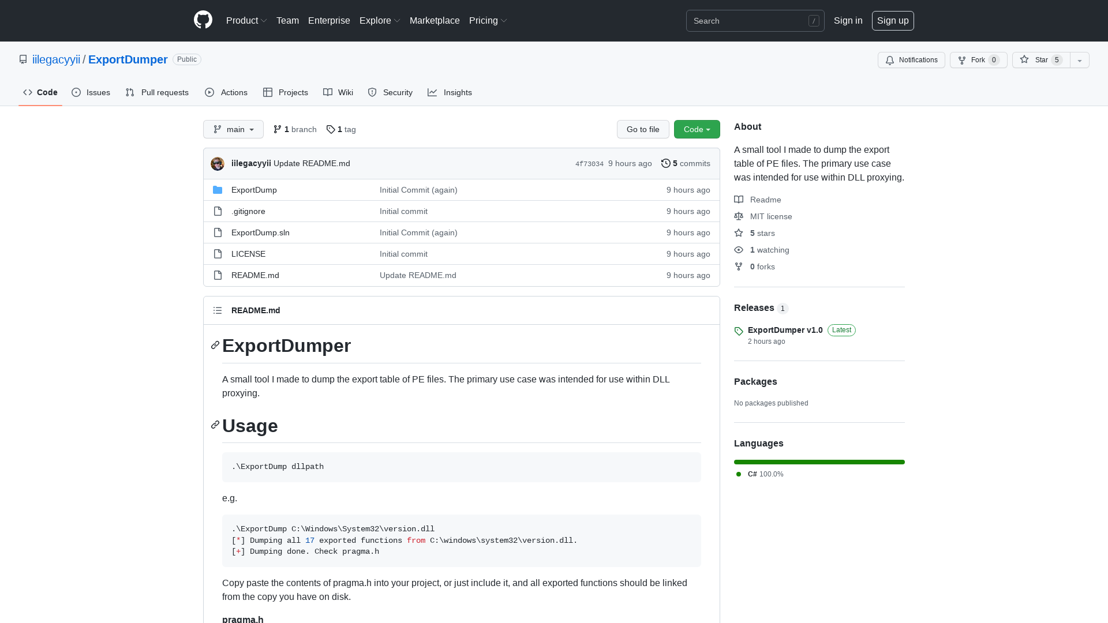This screenshot has height=623, width=1108.
Task: Open the green Code dropdown
Action: pos(697,129)
